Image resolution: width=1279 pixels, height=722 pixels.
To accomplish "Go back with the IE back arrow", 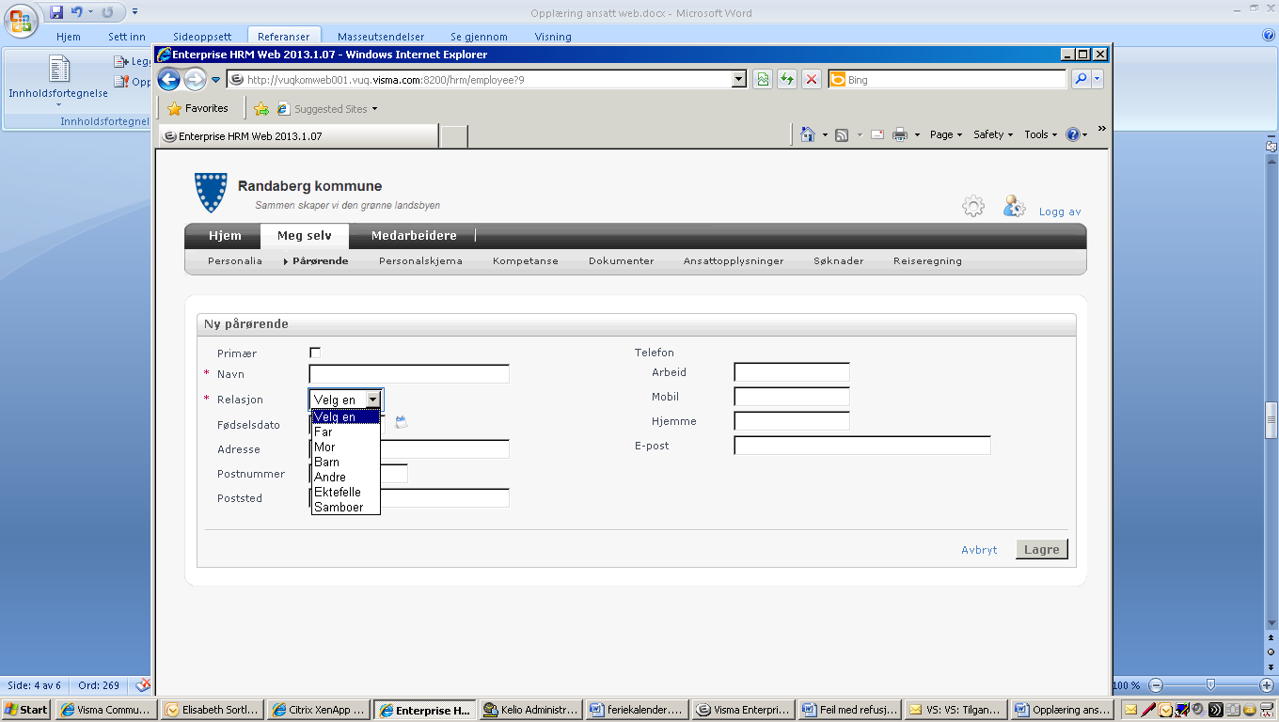I will tap(168, 80).
